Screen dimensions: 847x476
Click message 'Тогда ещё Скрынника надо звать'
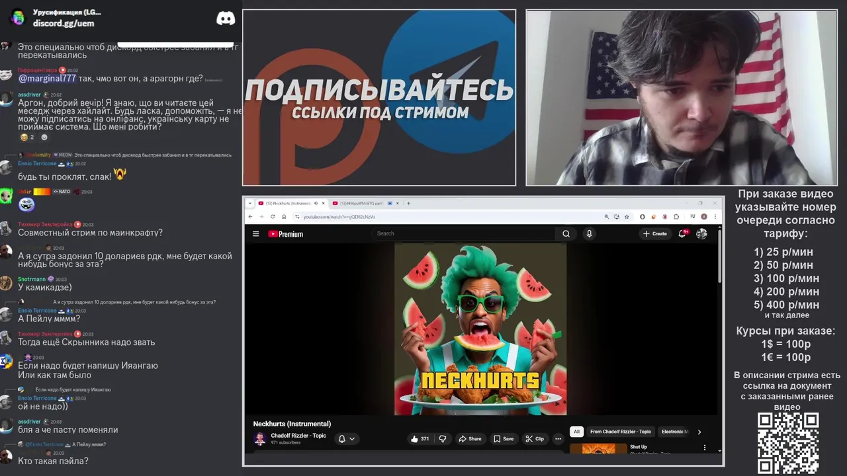pyautogui.click(x=87, y=342)
